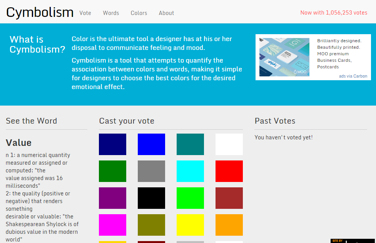
Task: Vote for the magenta color swatch
Action: tap(112, 225)
